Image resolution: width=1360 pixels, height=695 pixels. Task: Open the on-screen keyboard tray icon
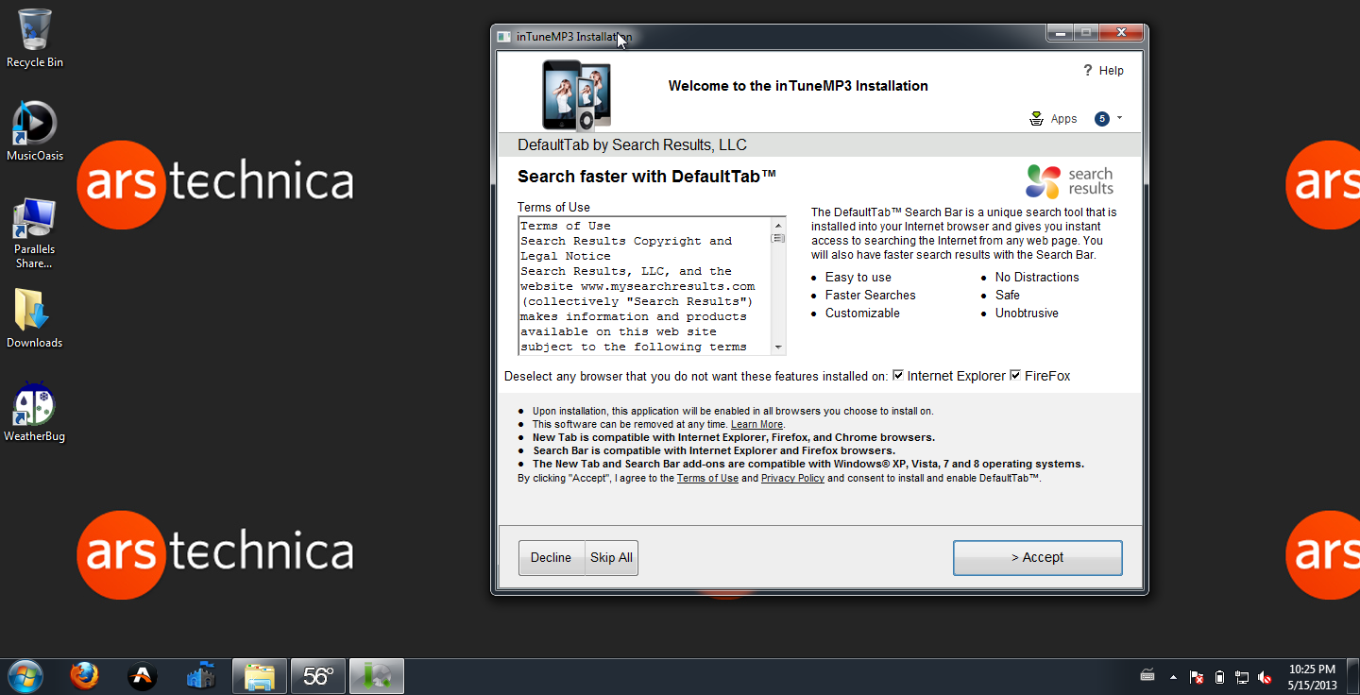point(1147,676)
